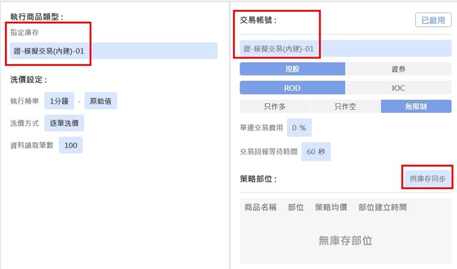Open the 1分鐘 execution frequency dropdown
Screen dimensions: 457x269
coord(58,101)
